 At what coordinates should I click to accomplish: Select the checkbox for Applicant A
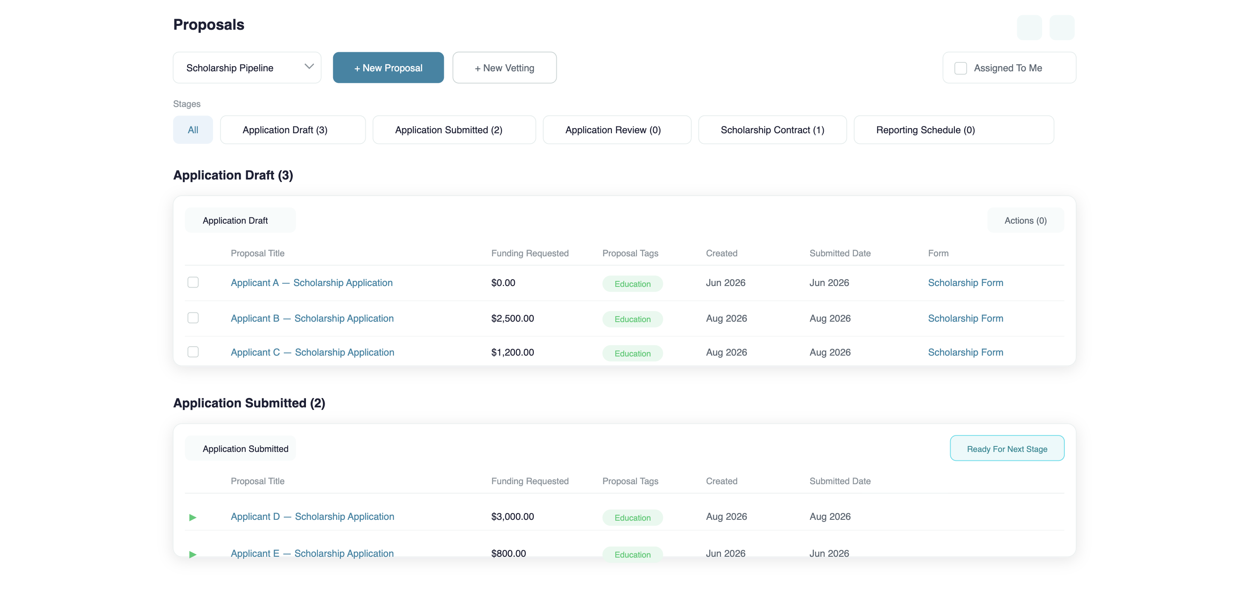click(193, 282)
